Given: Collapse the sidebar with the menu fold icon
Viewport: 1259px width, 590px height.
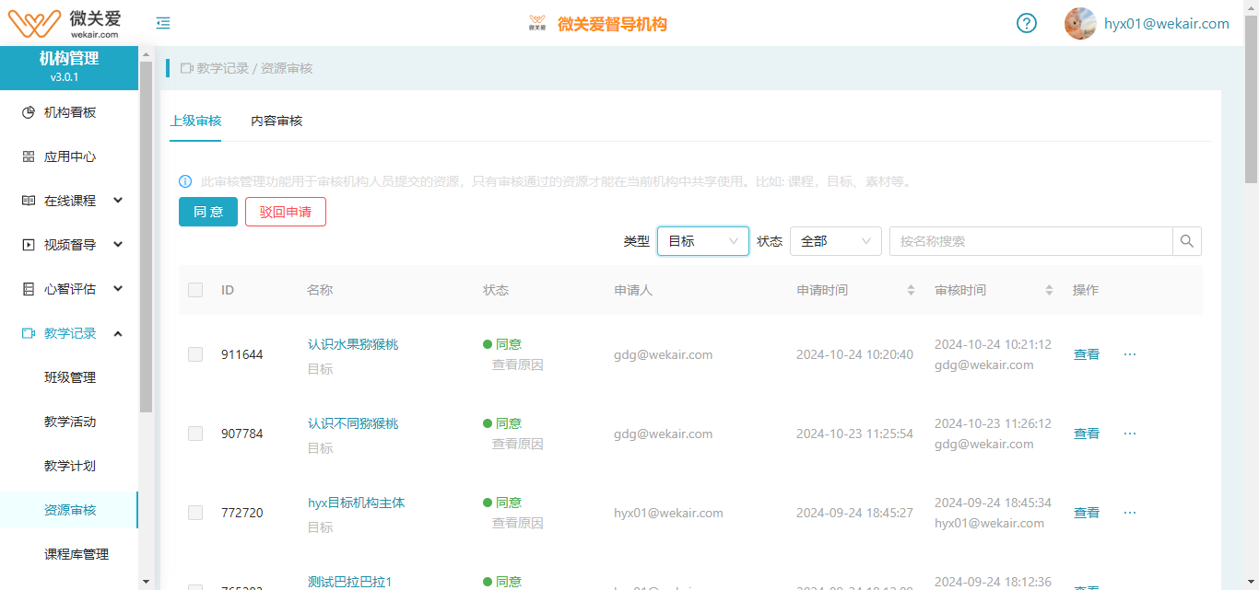Looking at the screenshot, I should pyautogui.click(x=163, y=23).
